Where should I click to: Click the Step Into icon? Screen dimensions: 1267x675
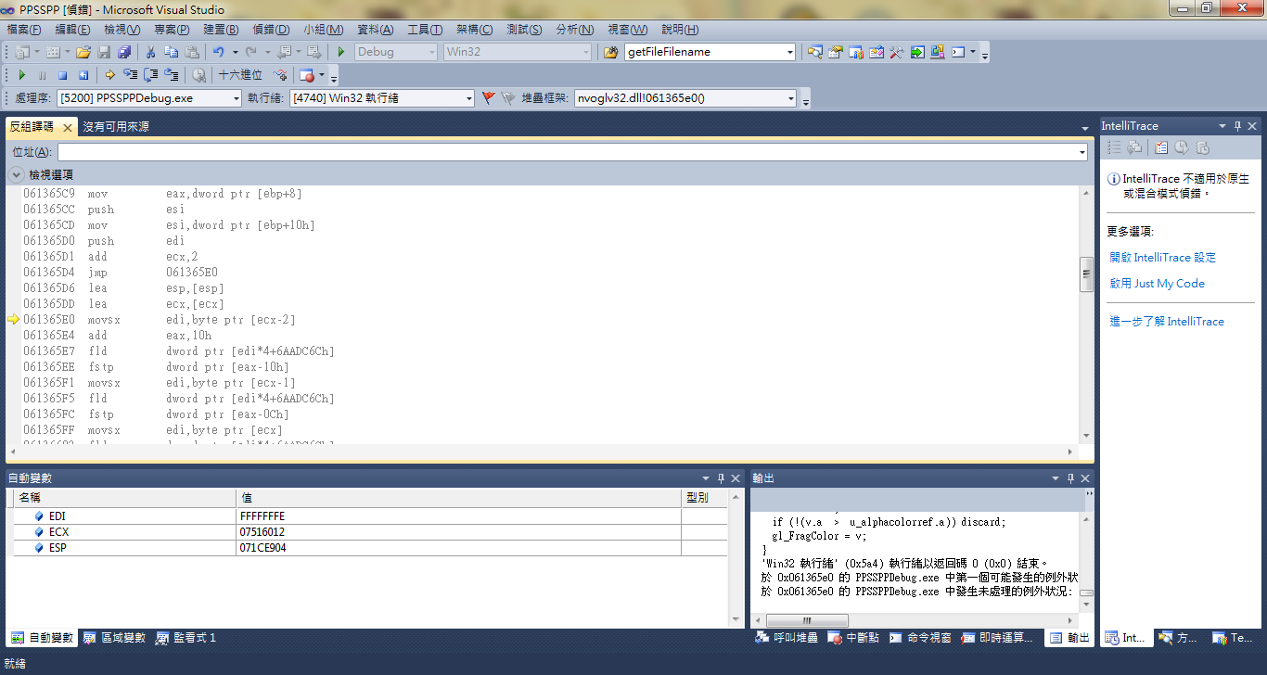pyautogui.click(x=130, y=75)
